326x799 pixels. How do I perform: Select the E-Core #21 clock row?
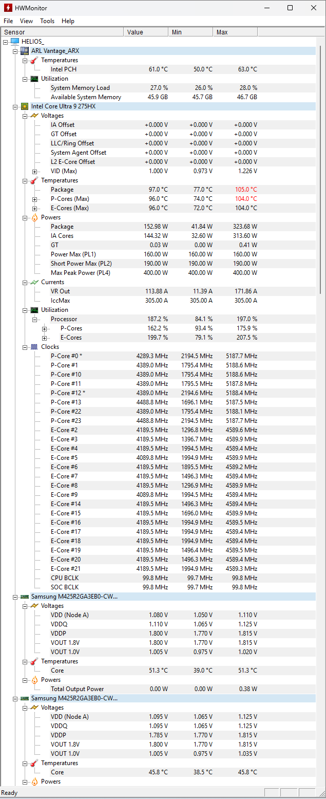pos(159,569)
